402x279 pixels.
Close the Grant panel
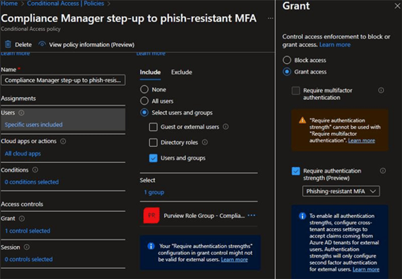coord(397,6)
